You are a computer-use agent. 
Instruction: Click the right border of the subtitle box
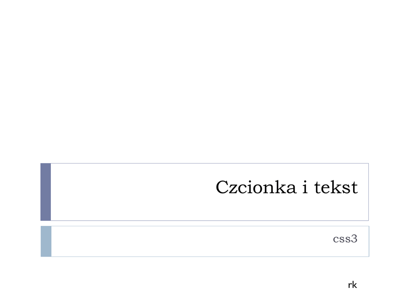coord(369,241)
